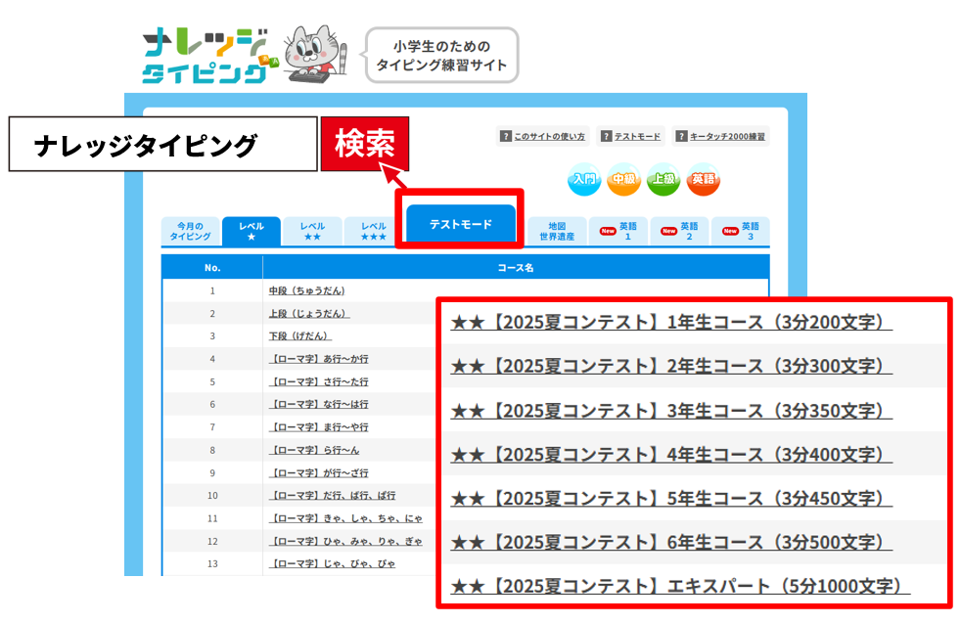This screenshot has height=623, width=961.
Task: Select the 中級 level bubble icon
Action: 624,180
